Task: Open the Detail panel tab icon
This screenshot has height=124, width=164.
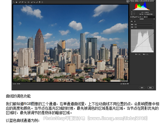Action: (x=135, y=17)
